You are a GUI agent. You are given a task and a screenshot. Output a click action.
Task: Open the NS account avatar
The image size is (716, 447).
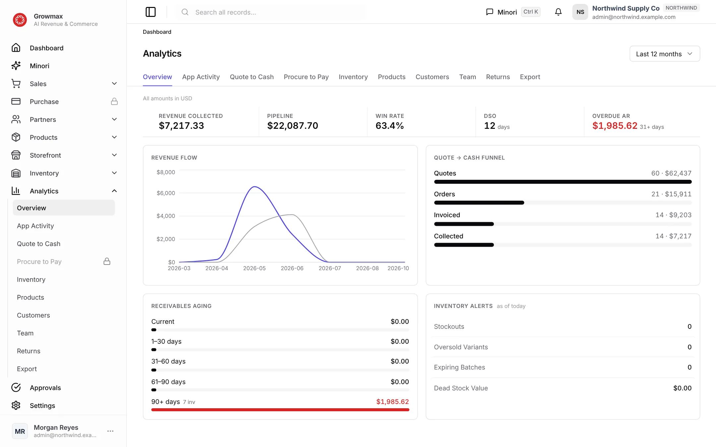click(580, 12)
